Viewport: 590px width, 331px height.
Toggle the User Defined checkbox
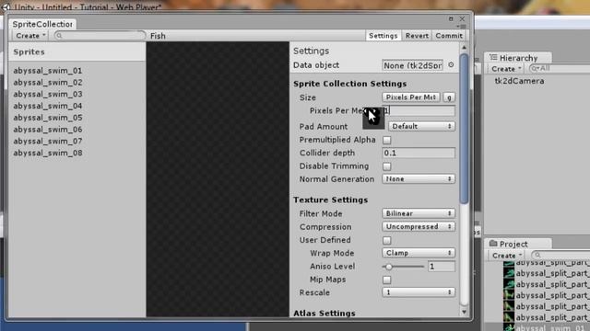tap(387, 240)
